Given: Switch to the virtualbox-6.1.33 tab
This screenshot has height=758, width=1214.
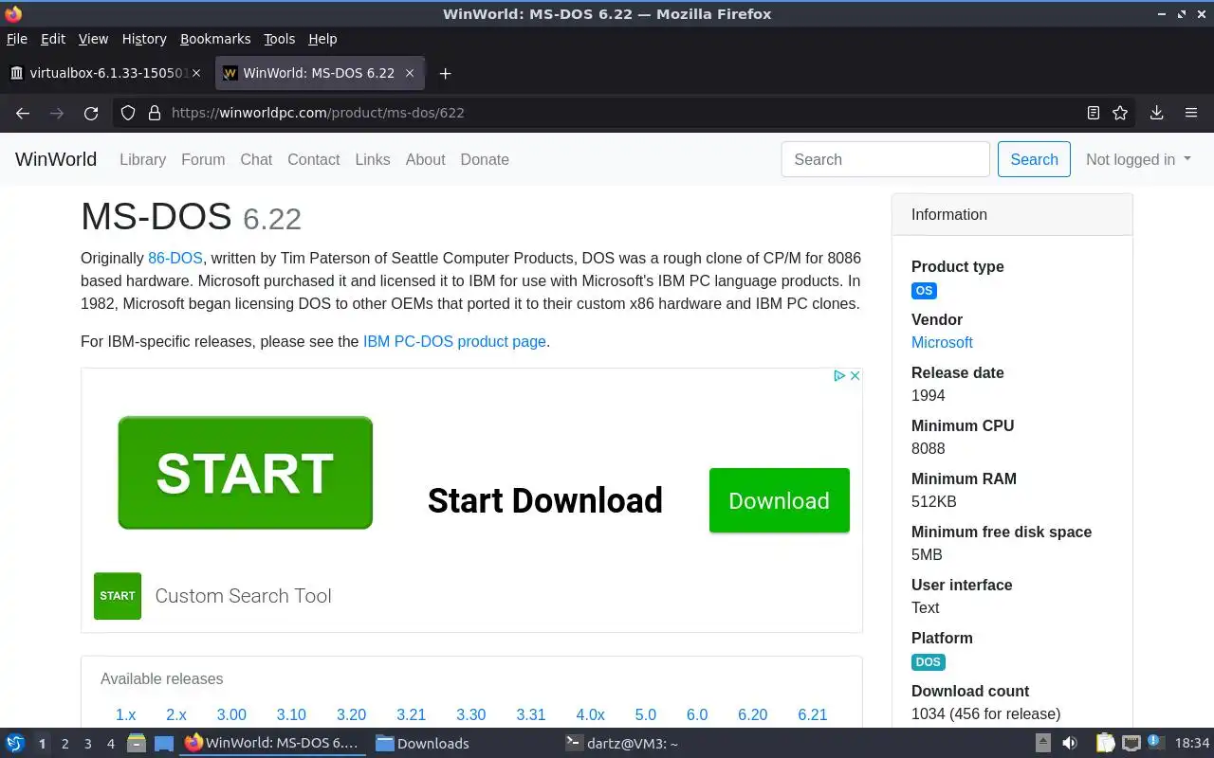Looking at the screenshot, I should 106,73.
